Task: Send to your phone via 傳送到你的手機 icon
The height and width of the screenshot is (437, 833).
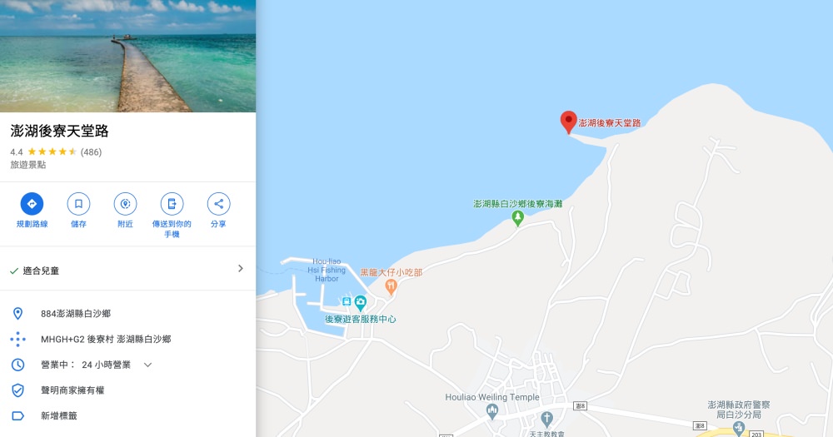Action: (x=172, y=204)
